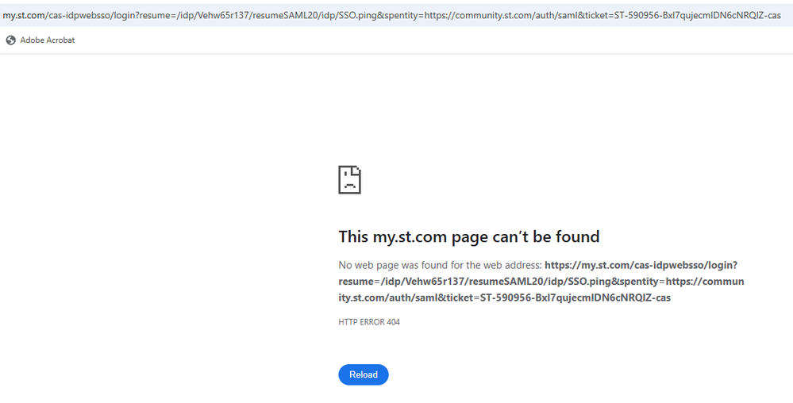Click the HTTP ERROR 404 label
The image size is (793, 403).
coord(368,322)
